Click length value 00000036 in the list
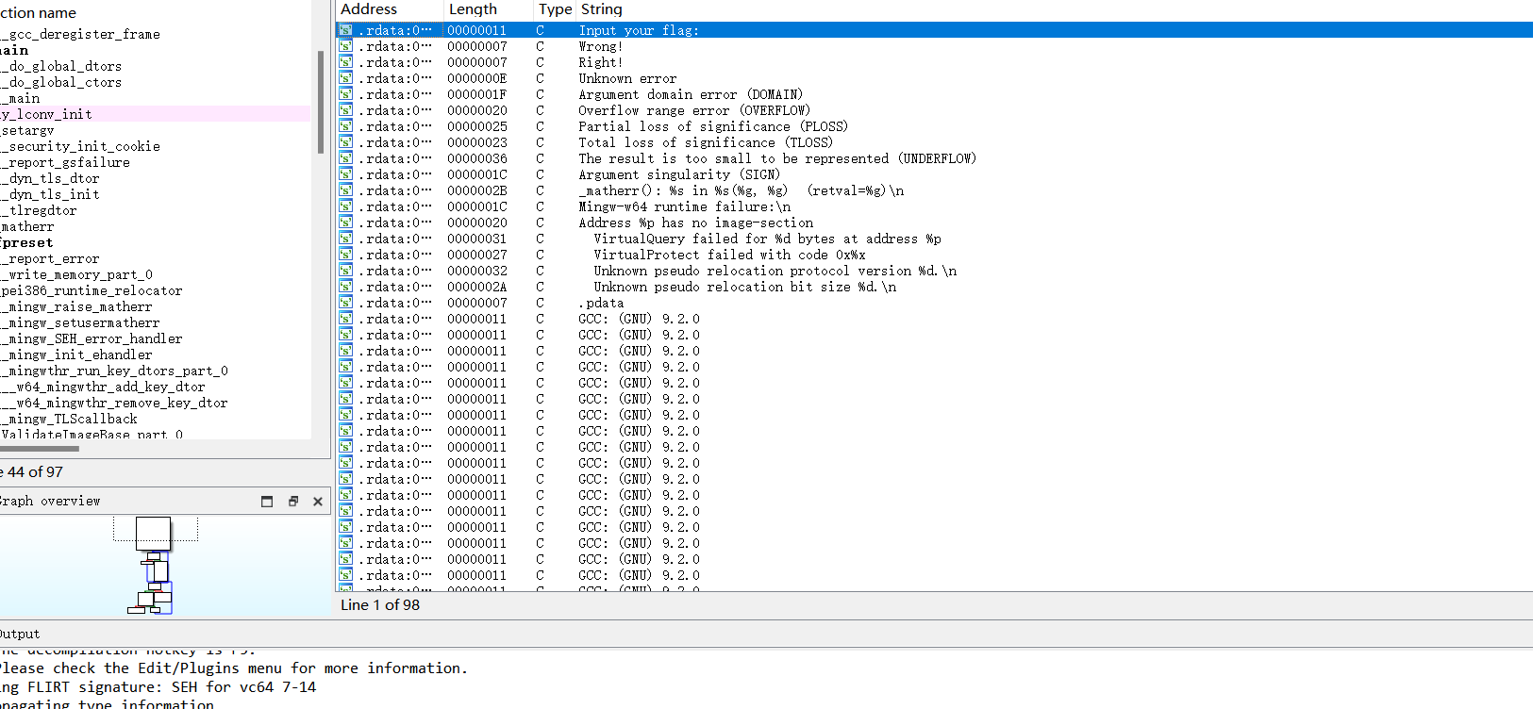1533x709 pixels. pyautogui.click(x=476, y=158)
